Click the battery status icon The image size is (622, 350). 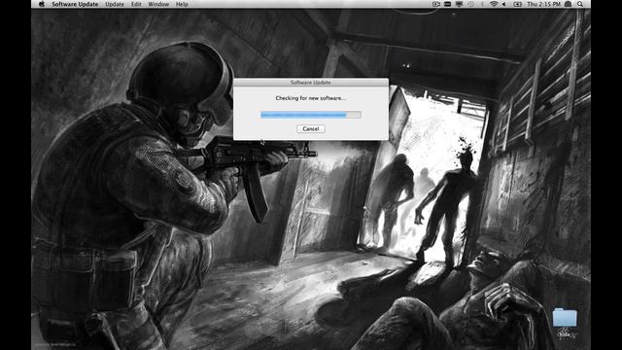coord(518,4)
